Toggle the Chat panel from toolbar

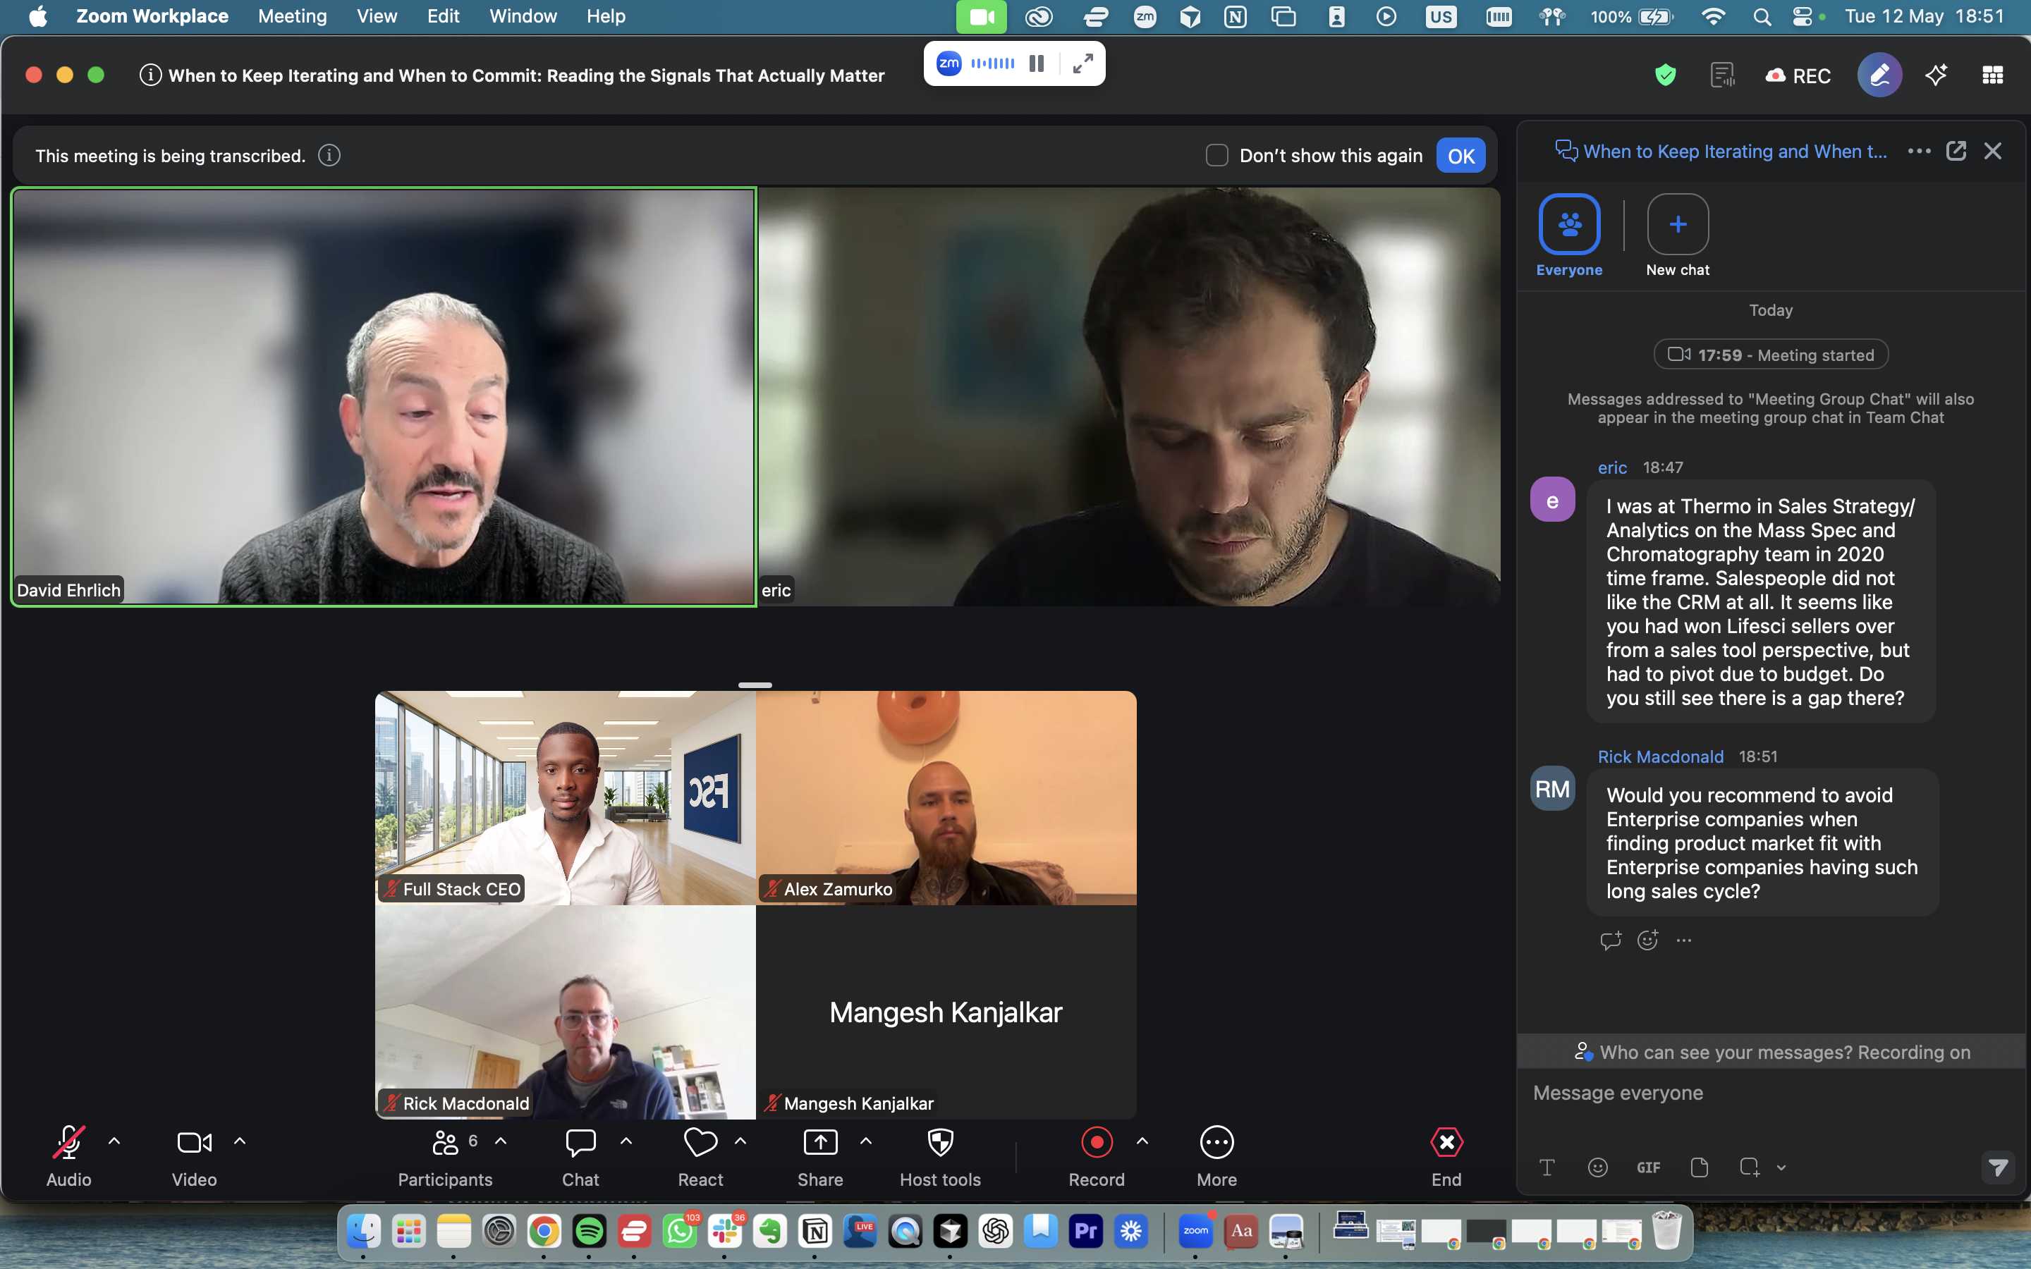pyautogui.click(x=581, y=1156)
